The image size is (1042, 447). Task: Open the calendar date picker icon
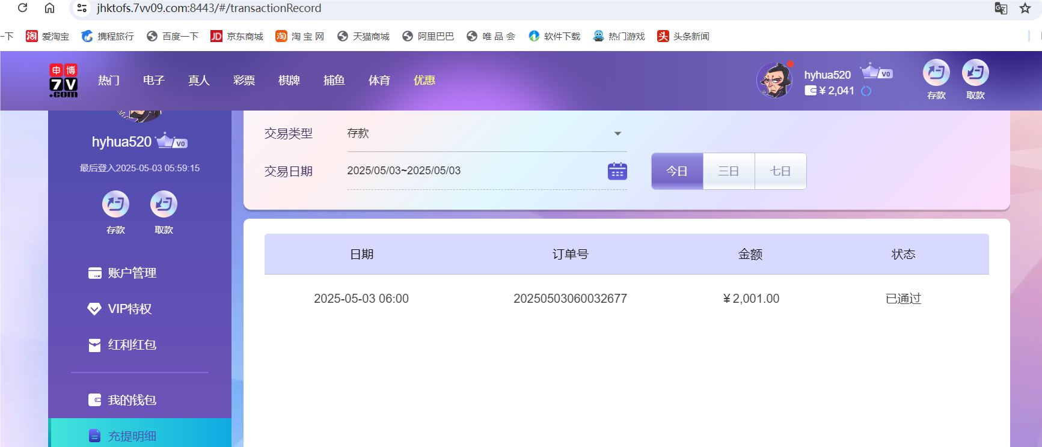[617, 171]
